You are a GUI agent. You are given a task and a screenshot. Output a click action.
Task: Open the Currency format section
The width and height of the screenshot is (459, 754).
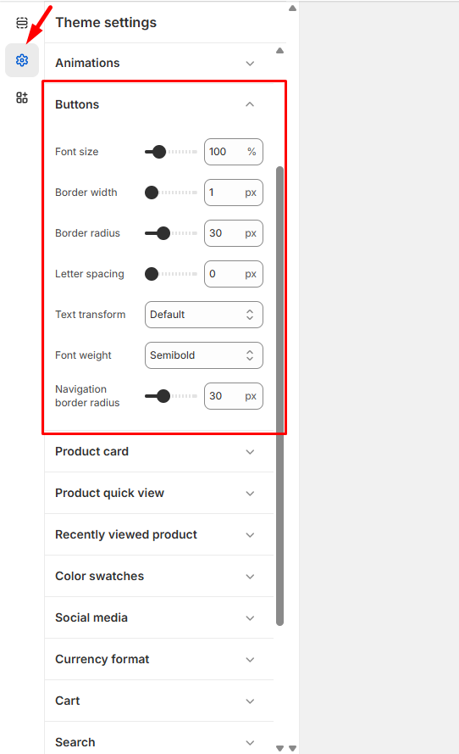tap(159, 659)
